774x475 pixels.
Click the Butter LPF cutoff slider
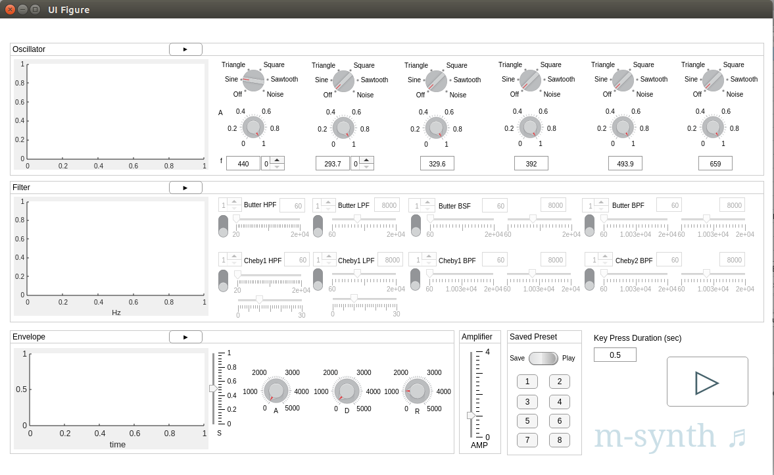point(364,218)
